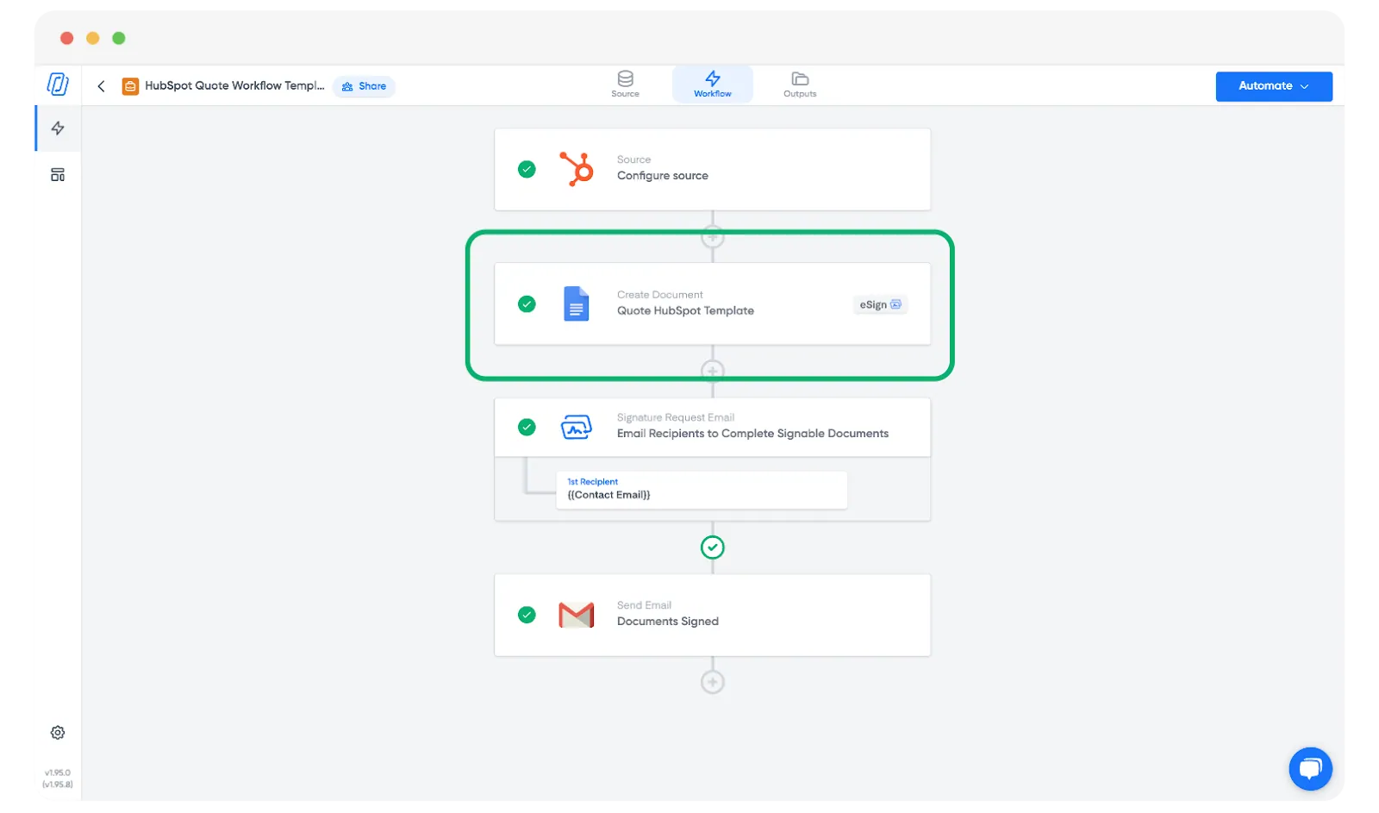Viewport: 1379px width, 813px height.
Task: Open settings gear in the sidebar
Action: (x=58, y=733)
